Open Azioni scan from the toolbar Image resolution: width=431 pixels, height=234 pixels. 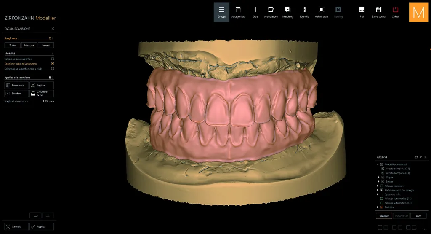tap(321, 12)
